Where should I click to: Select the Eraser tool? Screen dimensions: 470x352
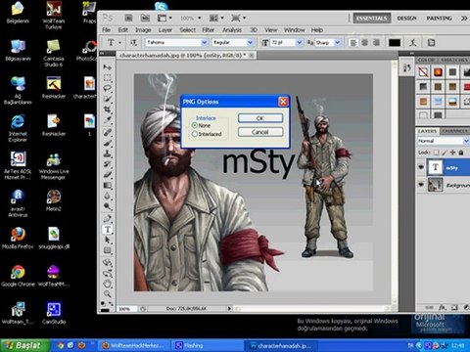click(x=108, y=174)
